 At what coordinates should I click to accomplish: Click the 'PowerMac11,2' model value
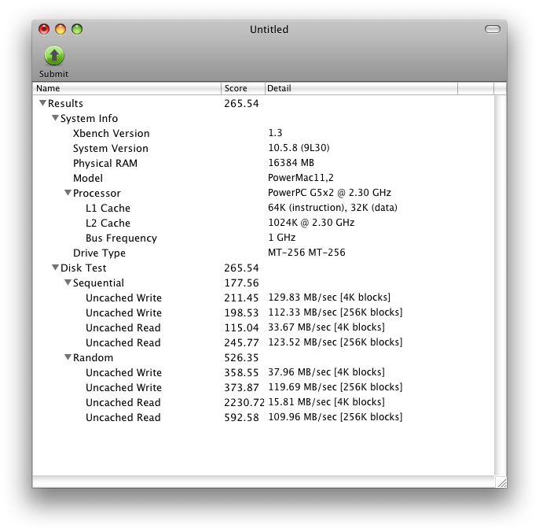click(300, 178)
